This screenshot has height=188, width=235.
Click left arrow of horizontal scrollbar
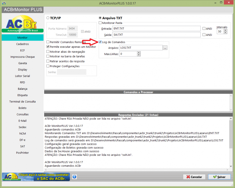(x=46, y=170)
